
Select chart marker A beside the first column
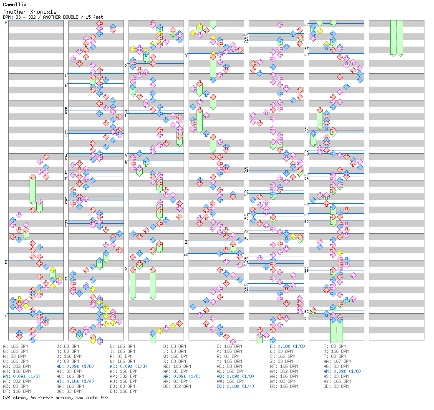[x=6, y=22]
